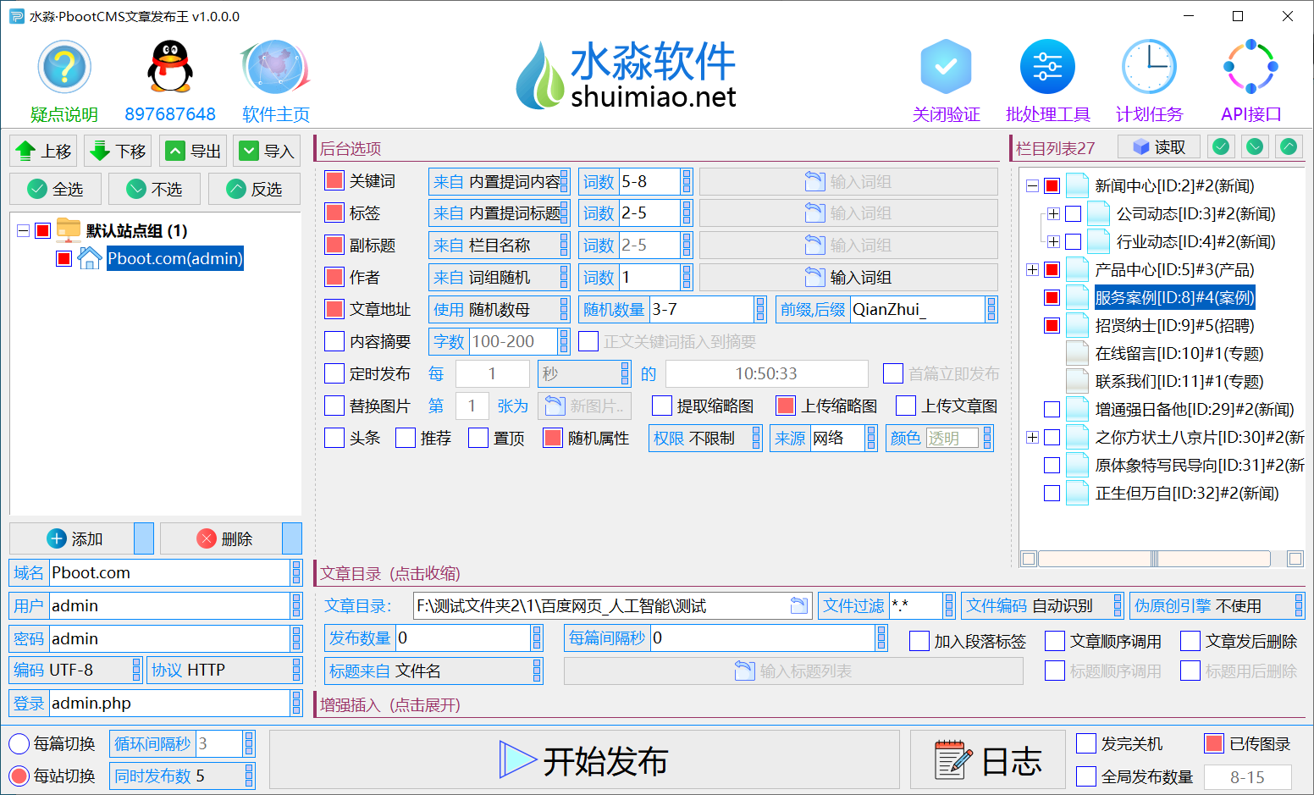Click the 读取 read columns button

[1159, 147]
